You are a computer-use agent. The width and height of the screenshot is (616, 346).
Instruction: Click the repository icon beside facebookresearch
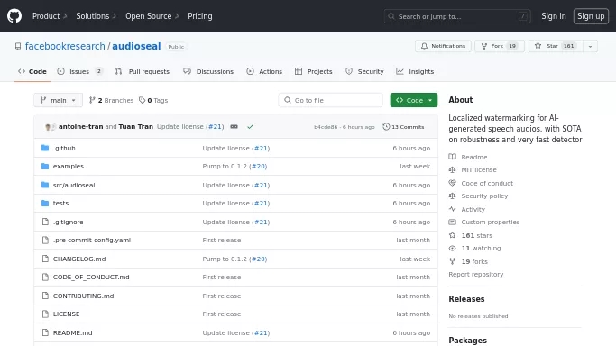18,46
